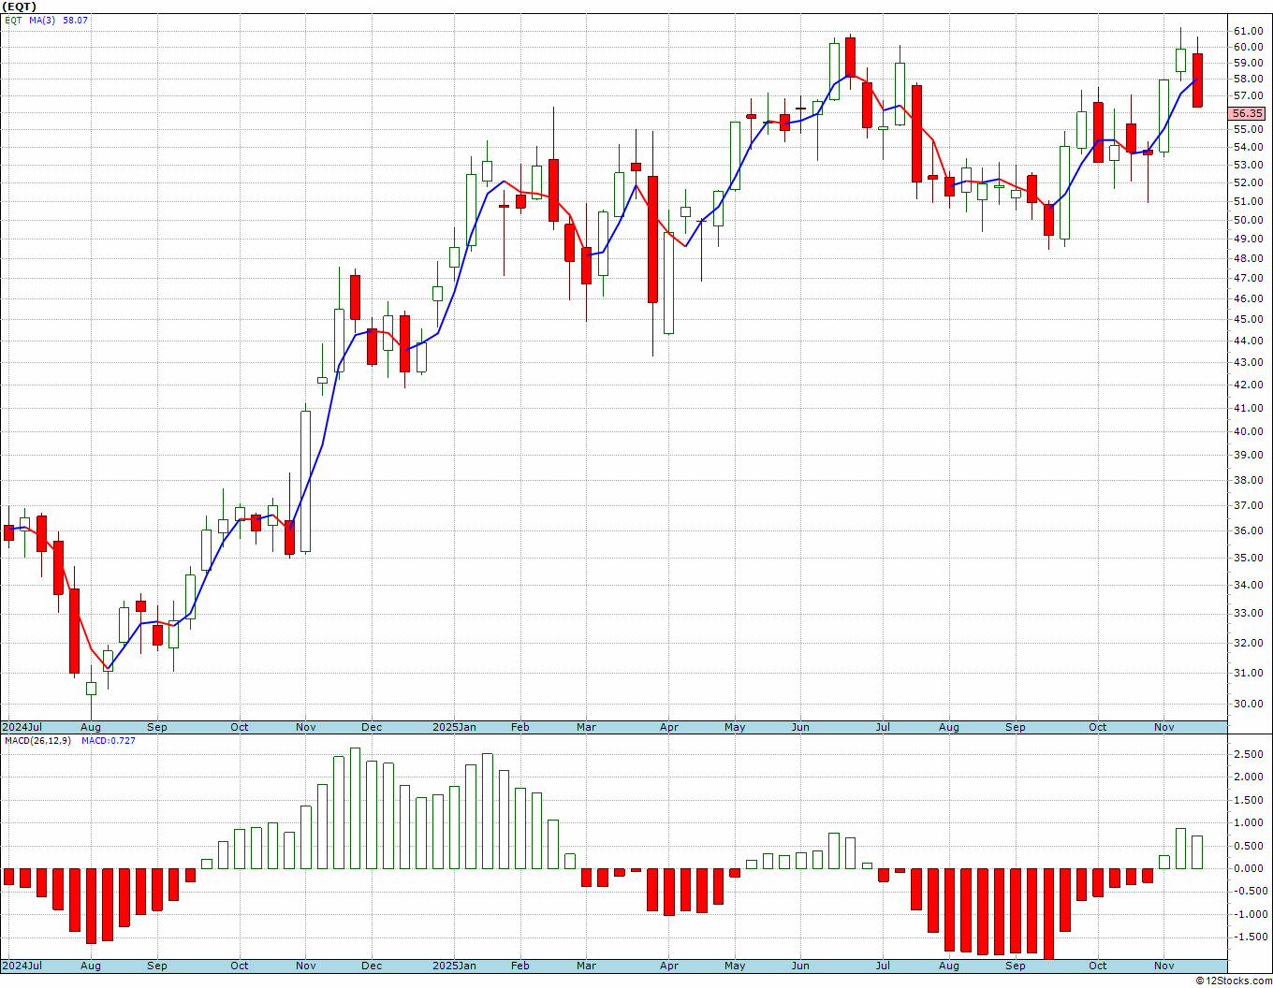Click May on the price chart date axis
Screen dimensions: 1273x988
pyautogui.click(x=735, y=727)
